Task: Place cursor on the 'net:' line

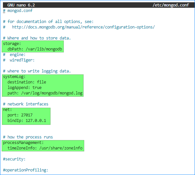Action: point(7,110)
